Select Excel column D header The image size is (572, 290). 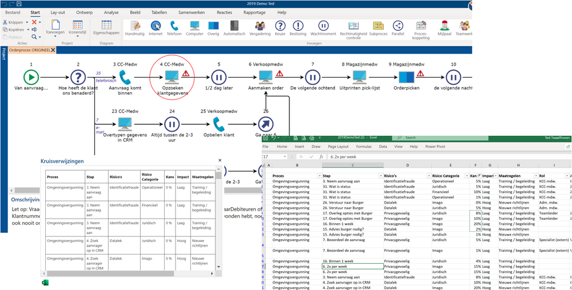(x=407, y=166)
